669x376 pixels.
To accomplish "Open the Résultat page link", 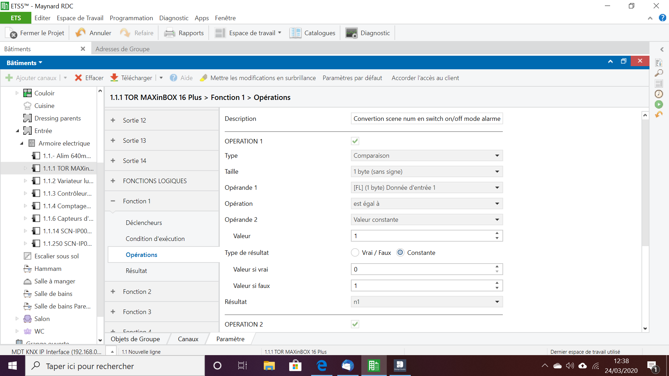I will (136, 271).
